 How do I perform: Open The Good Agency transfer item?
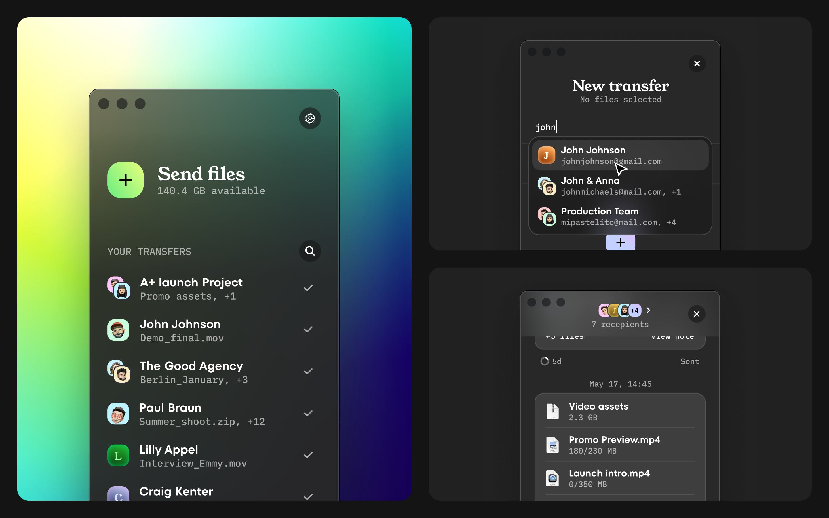click(192, 372)
